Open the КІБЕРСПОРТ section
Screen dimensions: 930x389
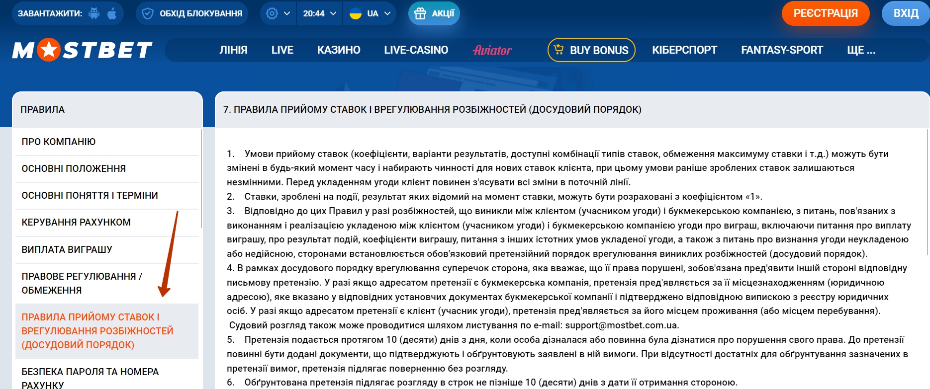[685, 50]
